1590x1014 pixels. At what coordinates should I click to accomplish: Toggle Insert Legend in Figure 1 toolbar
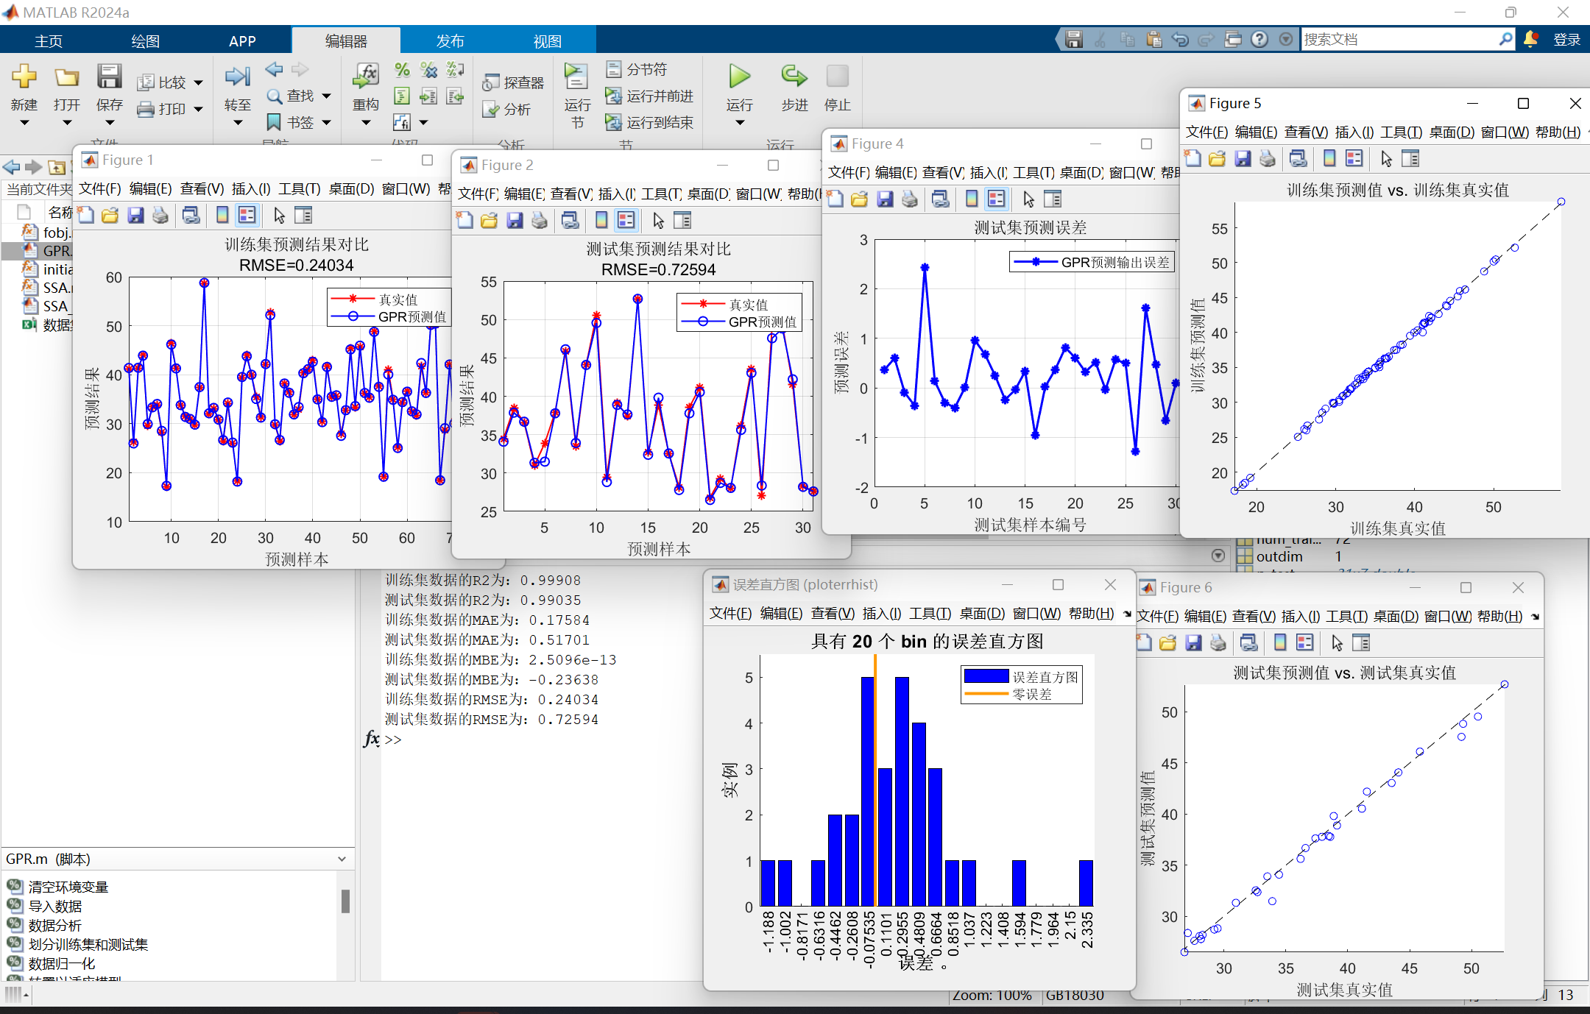click(247, 216)
